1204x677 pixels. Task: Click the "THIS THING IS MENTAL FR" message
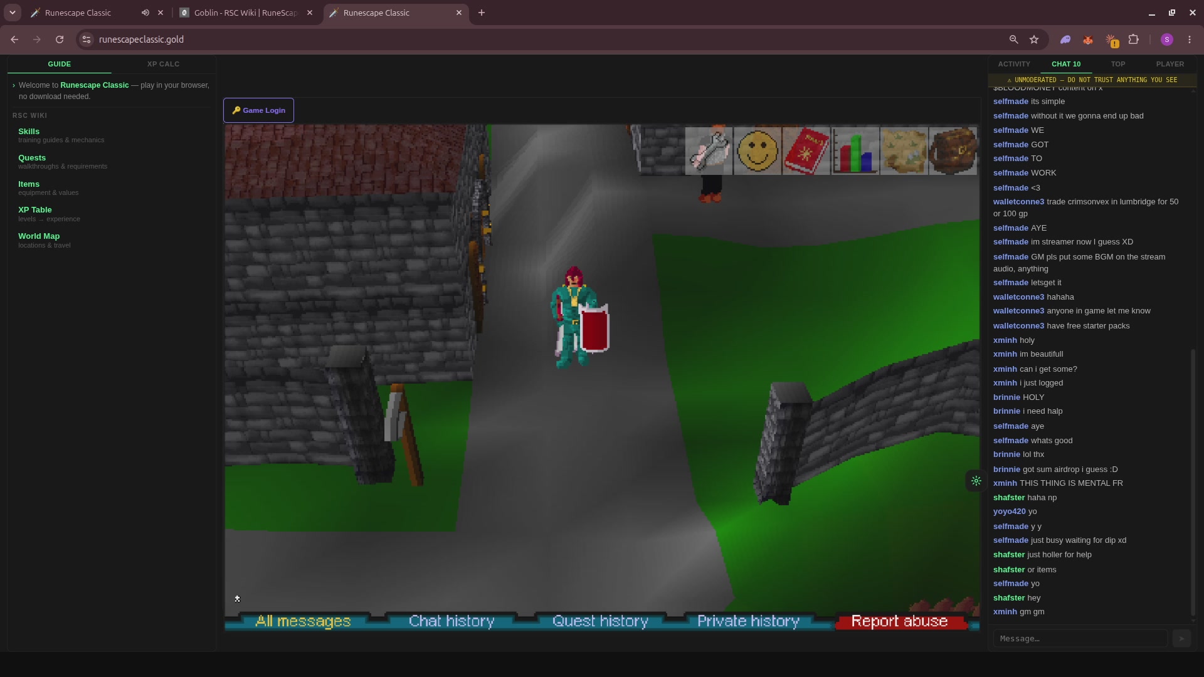[x=1071, y=483]
